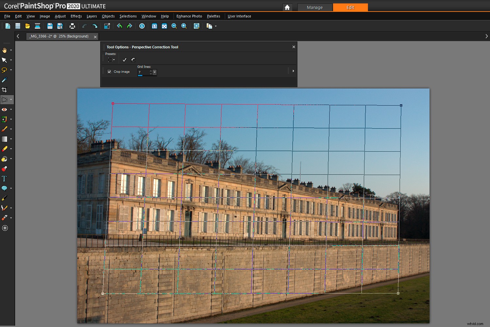Open the Grid lines dropdown arrow
The width and height of the screenshot is (490, 327).
[x=155, y=72]
